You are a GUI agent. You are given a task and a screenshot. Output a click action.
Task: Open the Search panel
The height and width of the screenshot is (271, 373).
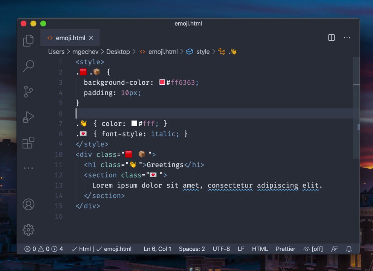click(x=28, y=66)
